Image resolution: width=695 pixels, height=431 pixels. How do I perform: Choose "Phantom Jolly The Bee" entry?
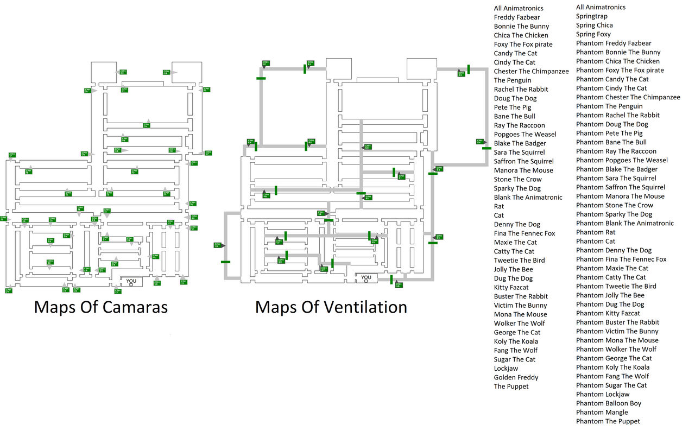(x=610, y=295)
